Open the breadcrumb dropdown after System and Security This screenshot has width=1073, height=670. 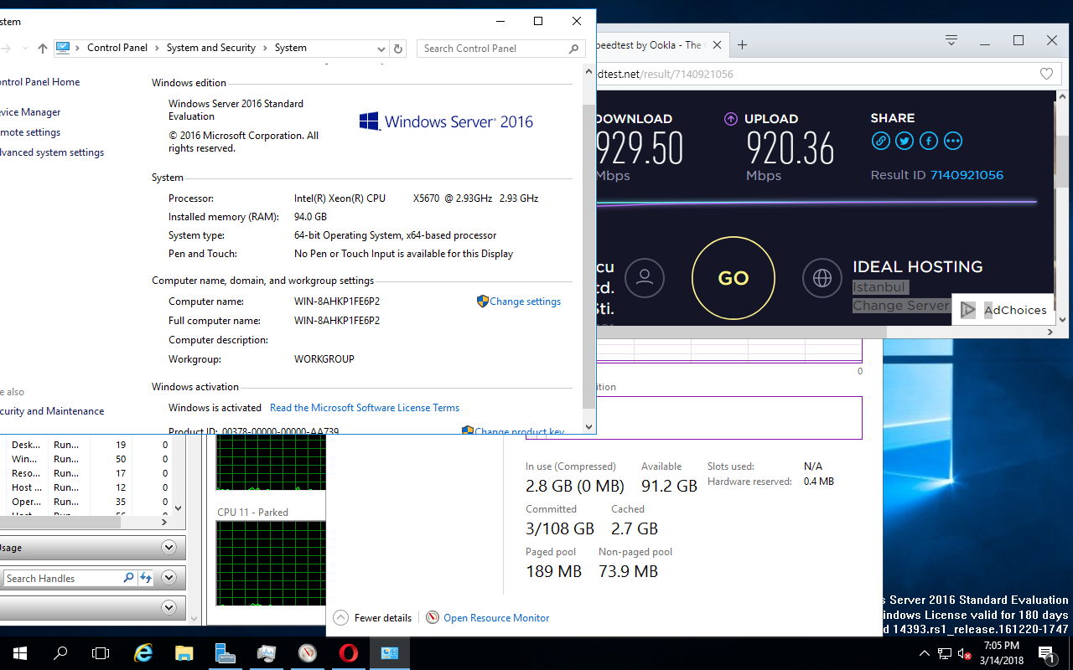(x=265, y=49)
